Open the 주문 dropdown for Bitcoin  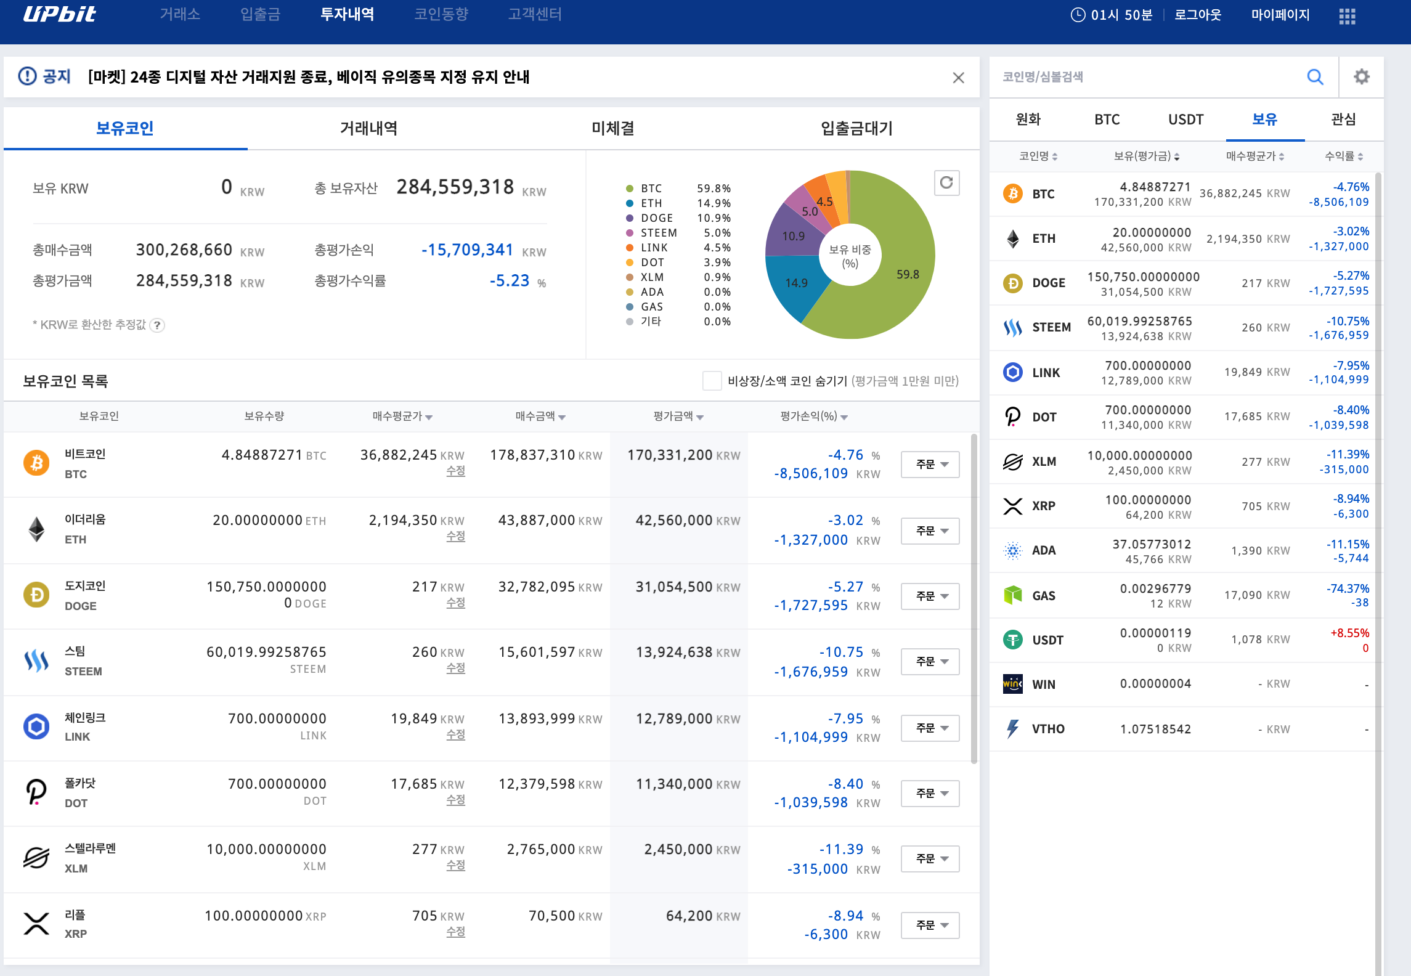point(930,464)
